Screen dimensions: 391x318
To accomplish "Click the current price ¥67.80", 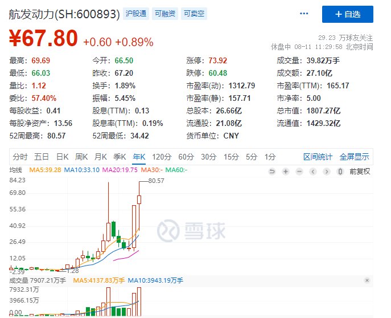I will point(43,38).
